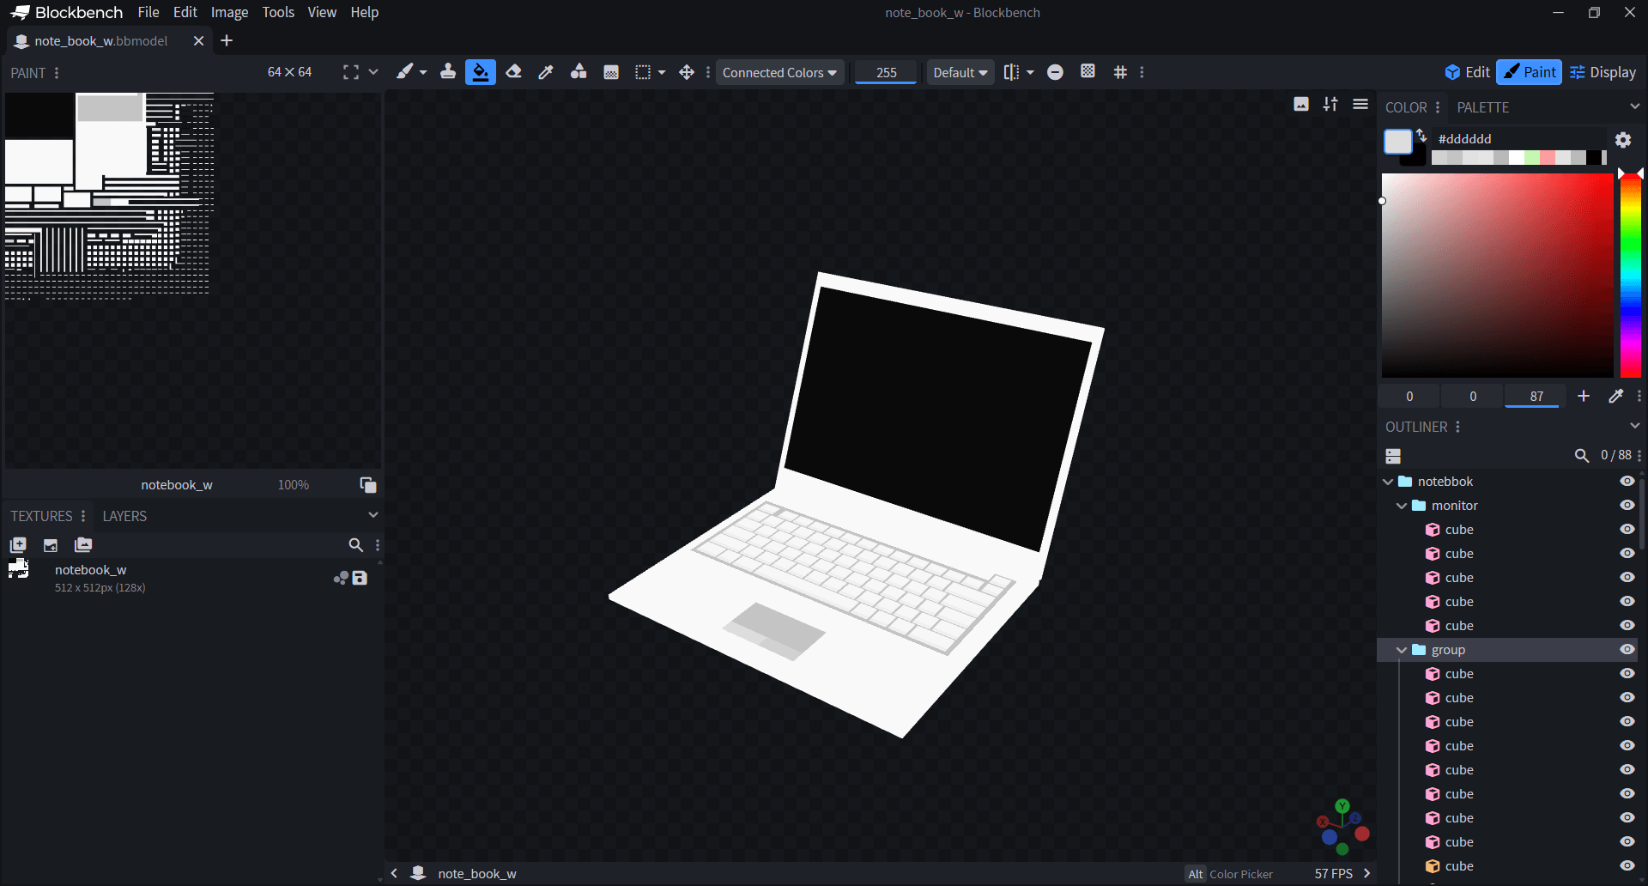Hide the last cube under monitor

(x=1627, y=626)
